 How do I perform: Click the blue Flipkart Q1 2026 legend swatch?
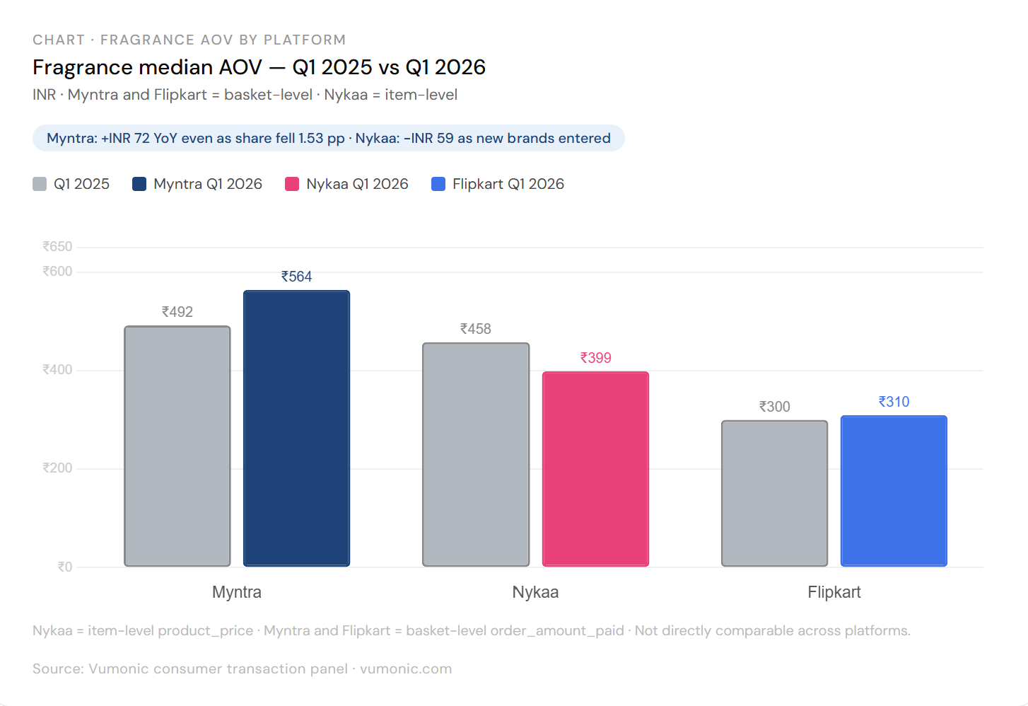click(x=438, y=184)
